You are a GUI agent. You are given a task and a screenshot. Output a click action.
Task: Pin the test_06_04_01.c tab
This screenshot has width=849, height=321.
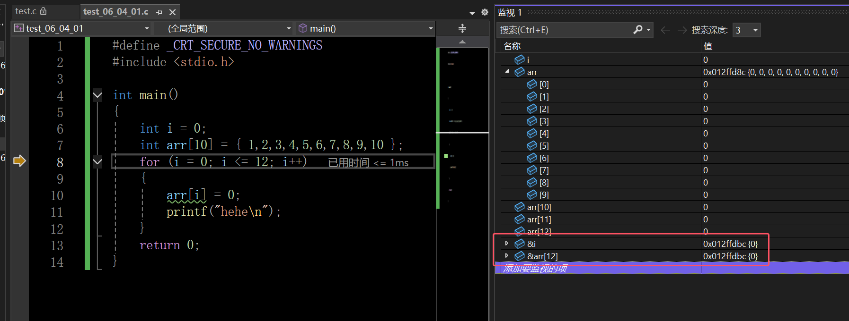click(159, 12)
